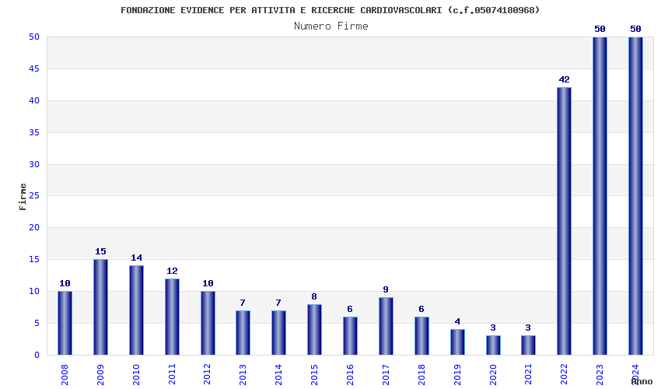661x389 pixels.
Task: Select the bar for year 2014
Action: pos(278,332)
